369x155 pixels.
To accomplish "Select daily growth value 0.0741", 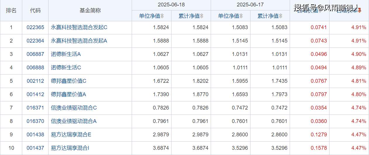I will pos(319,27).
